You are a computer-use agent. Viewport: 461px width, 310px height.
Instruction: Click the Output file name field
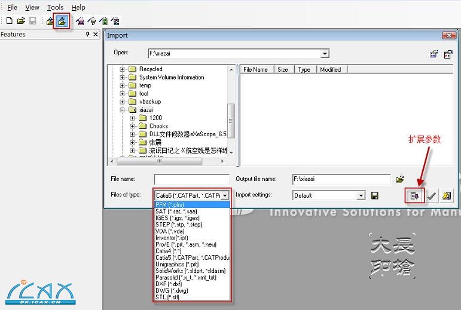pos(341,179)
